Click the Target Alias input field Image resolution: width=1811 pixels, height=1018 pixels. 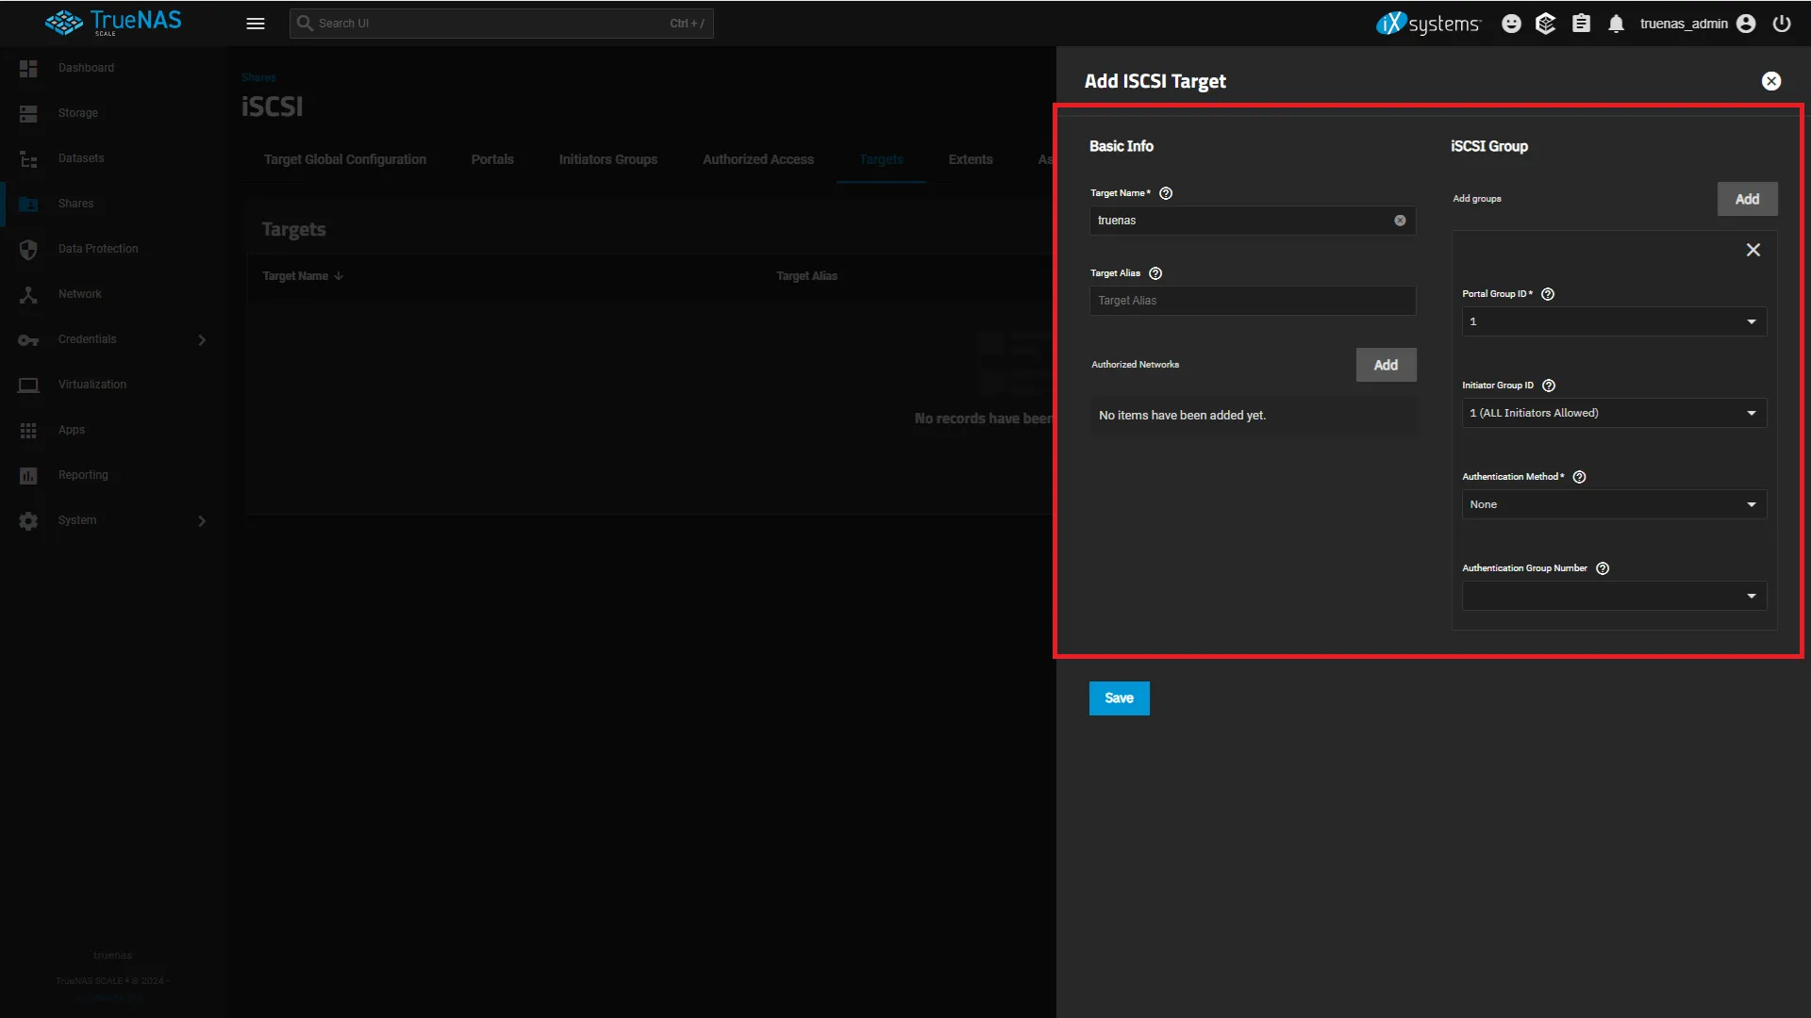pos(1252,301)
